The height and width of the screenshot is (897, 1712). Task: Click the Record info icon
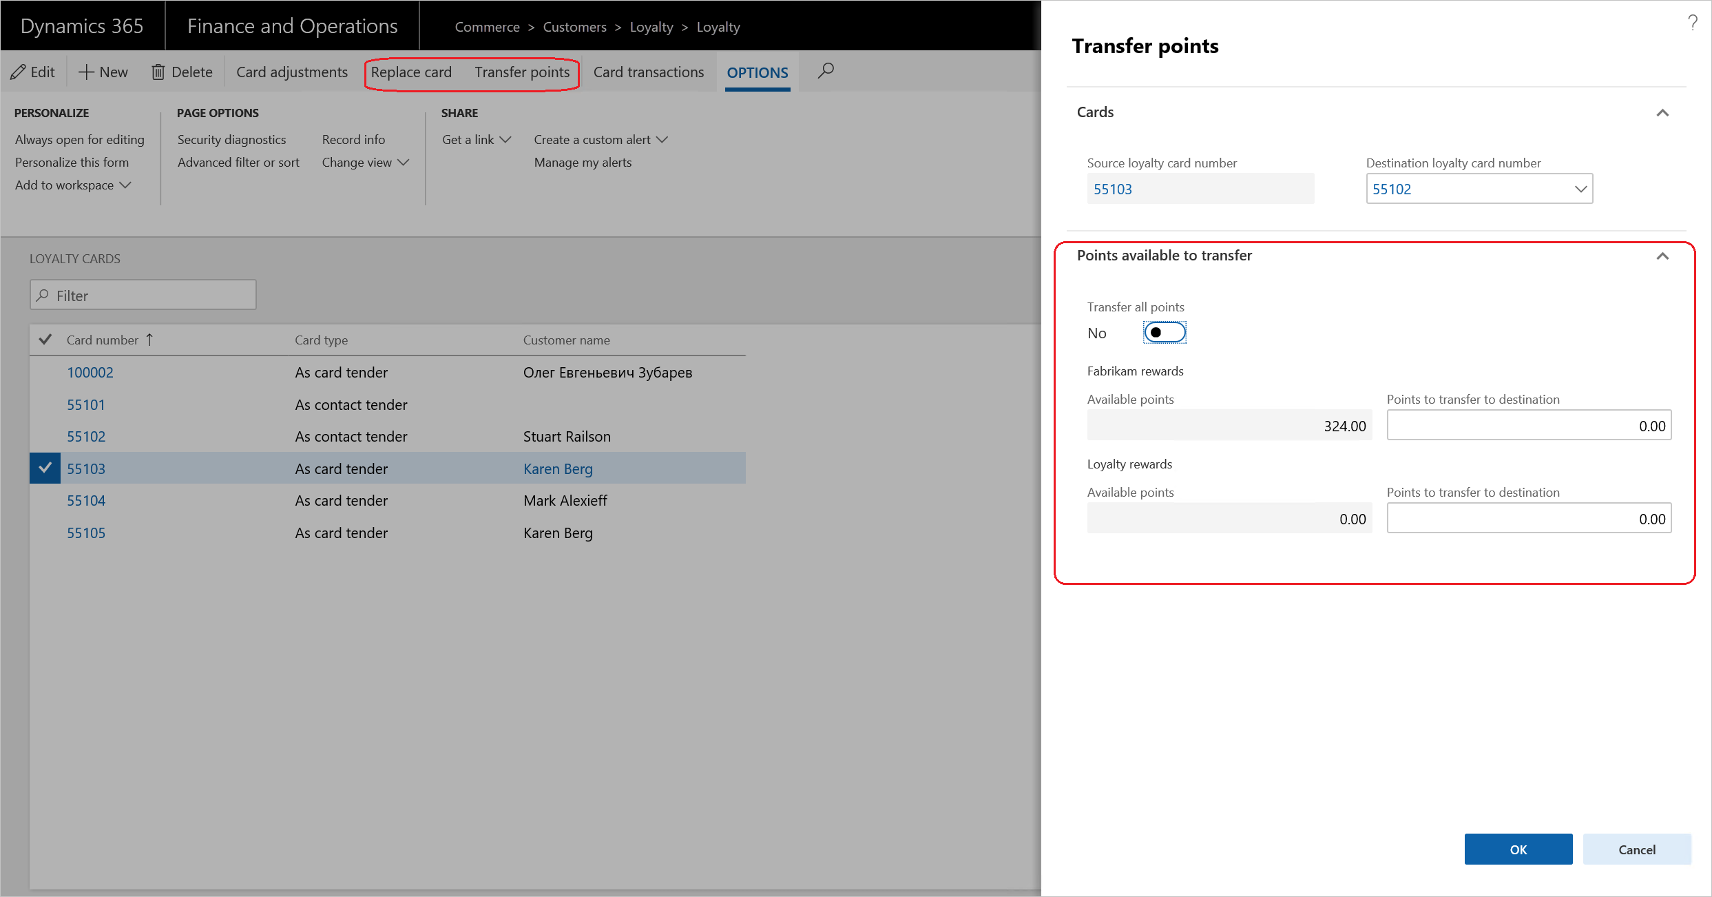352,139
